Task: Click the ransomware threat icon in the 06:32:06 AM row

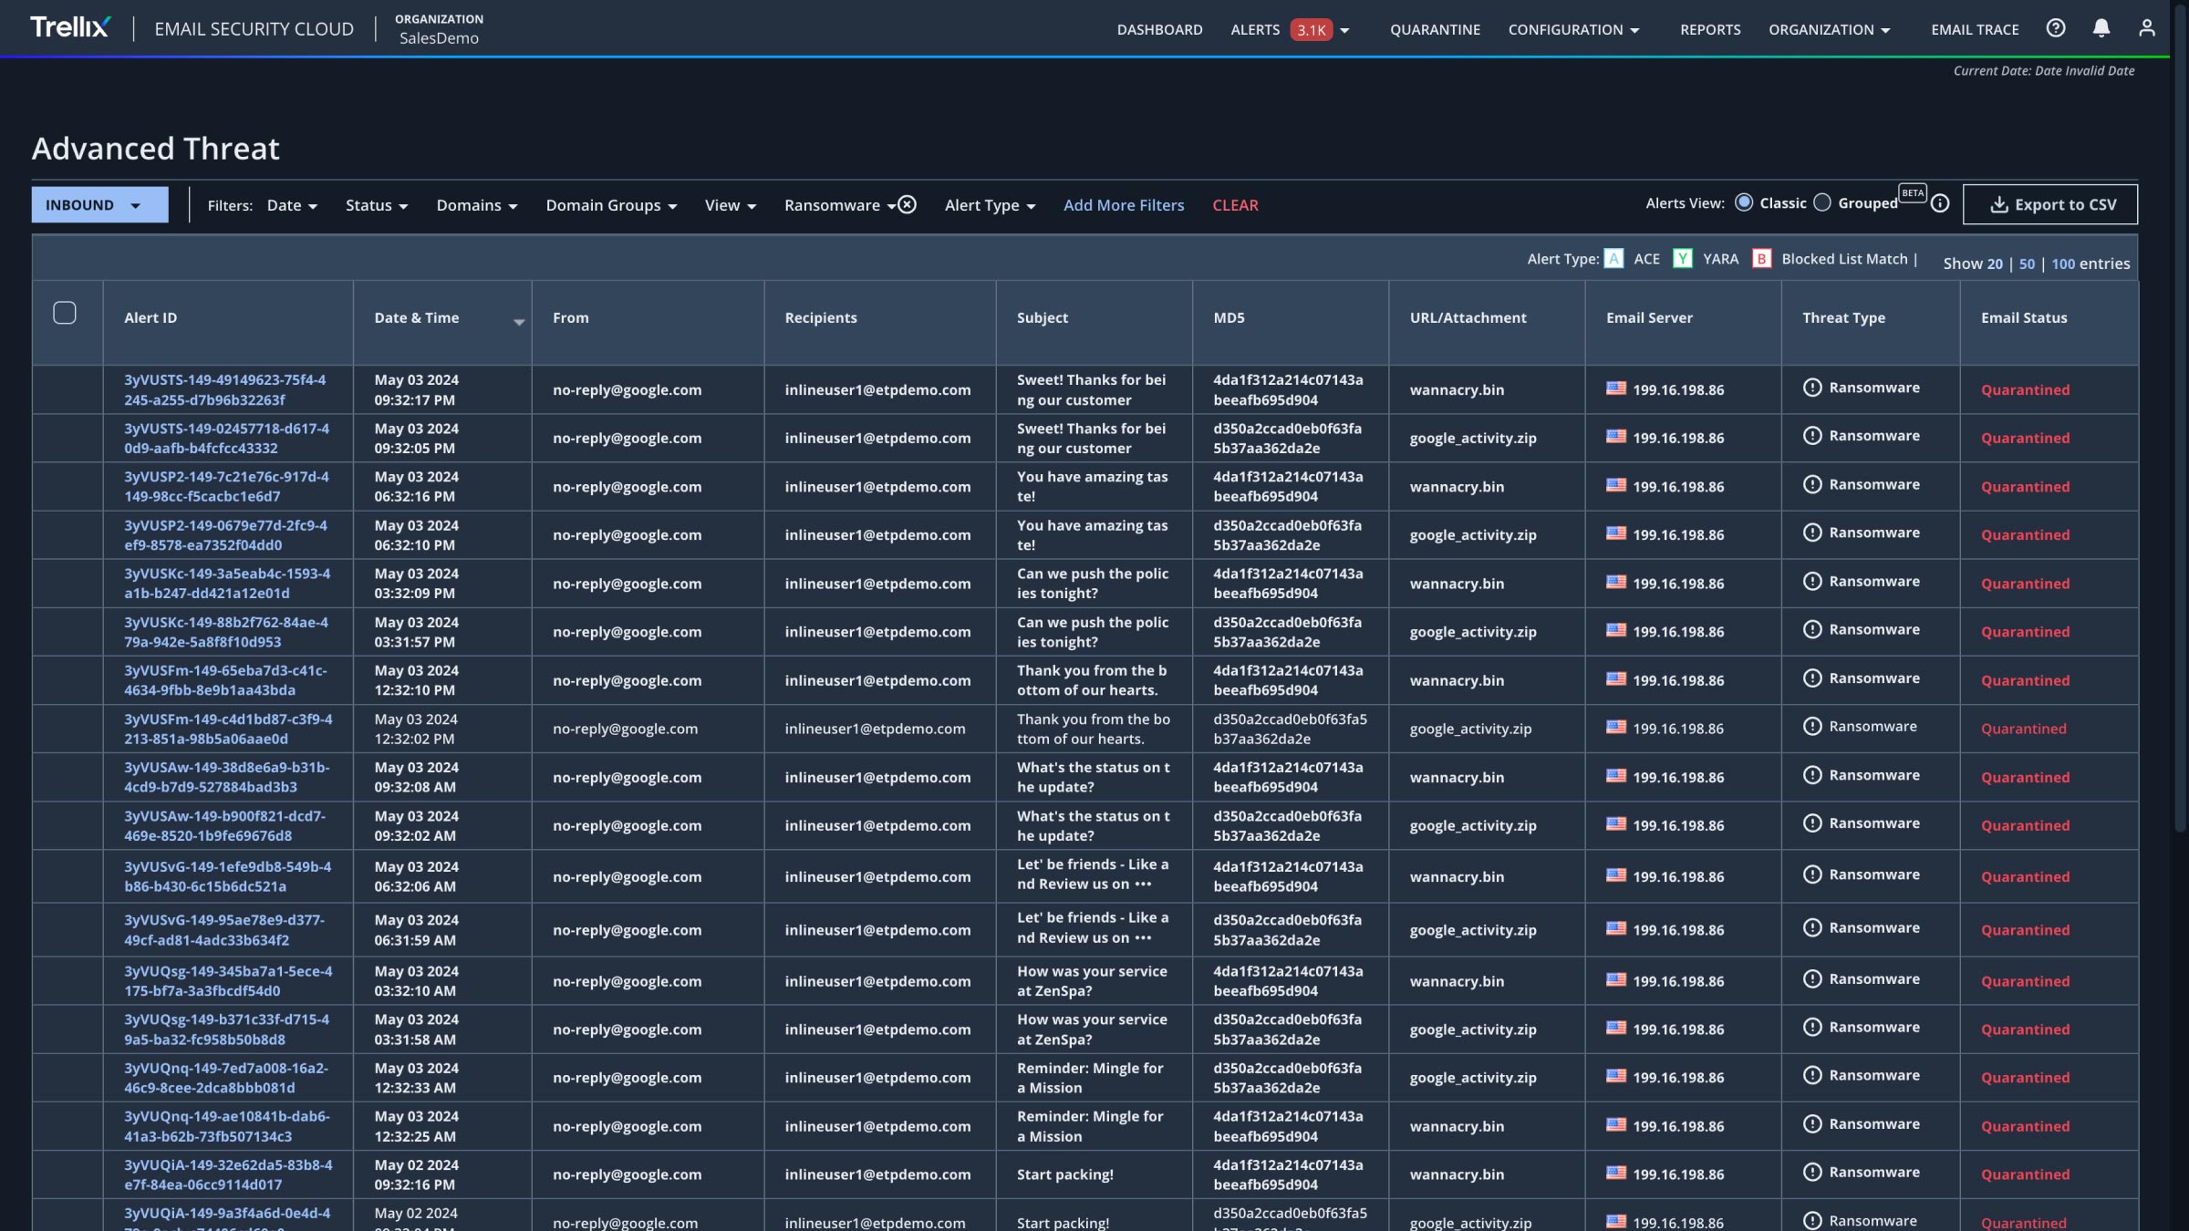Action: pos(1812,874)
